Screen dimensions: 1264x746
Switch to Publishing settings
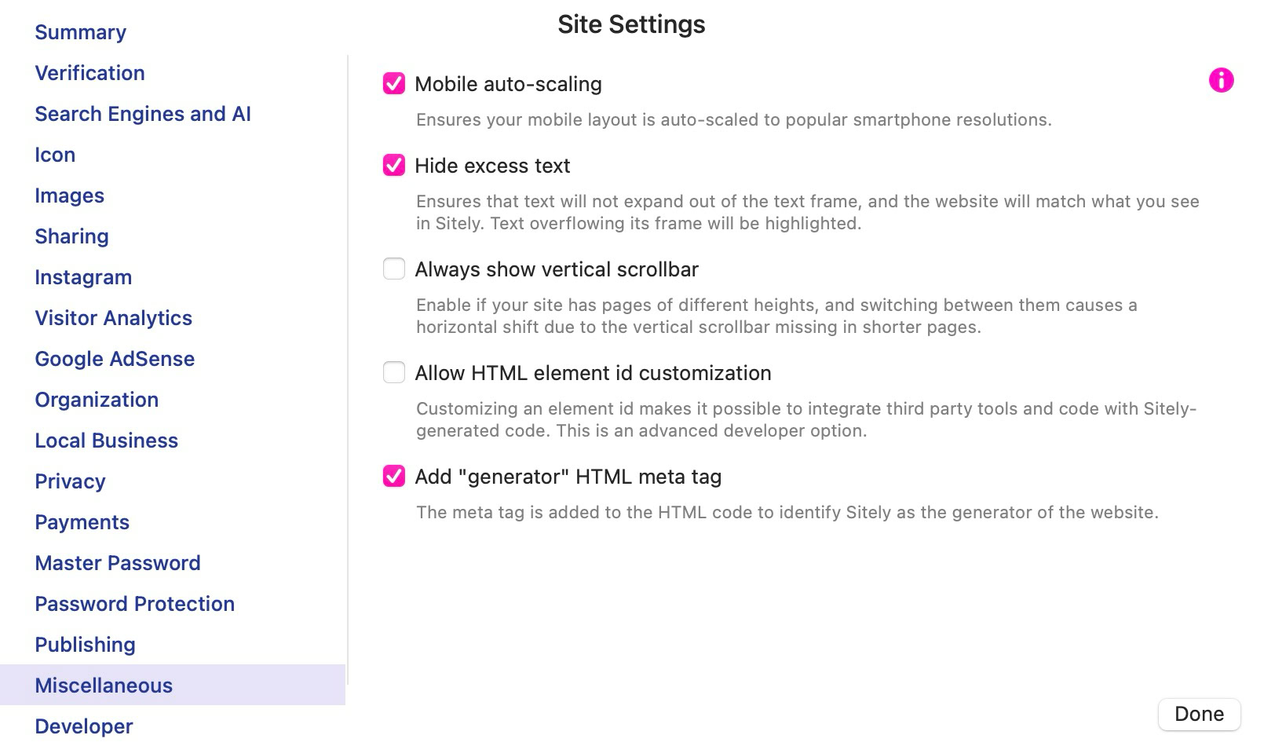[85, 645]
